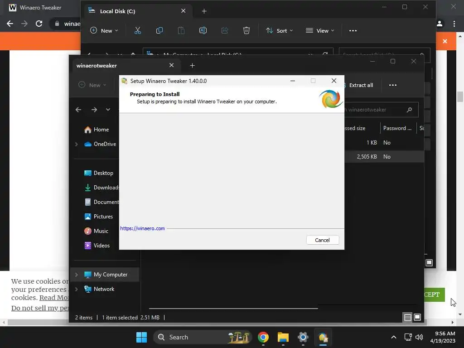
Task: Click the Chrome profile avatar icon
Action: pos(440,24)
